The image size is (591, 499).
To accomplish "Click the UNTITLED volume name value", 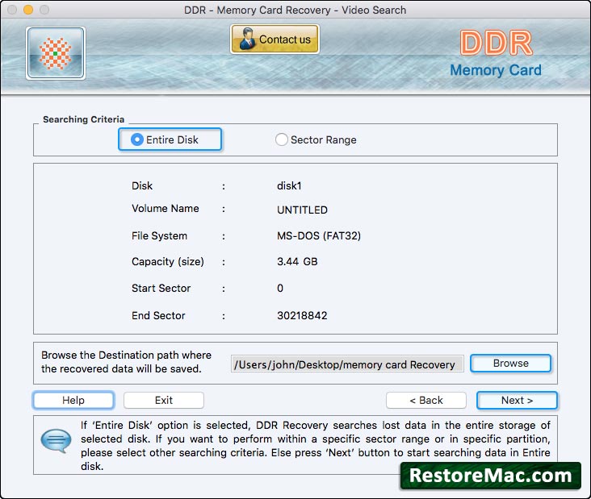I will pos(302,210).
